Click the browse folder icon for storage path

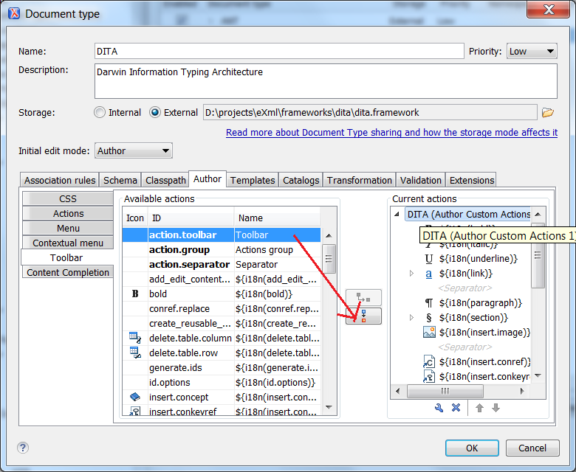(547, 113)
